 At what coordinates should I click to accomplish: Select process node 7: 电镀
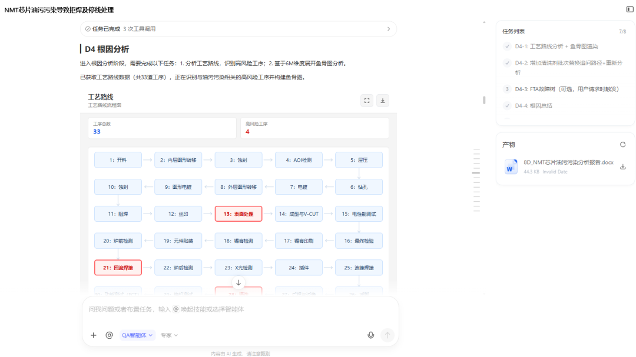pos(299,187)
